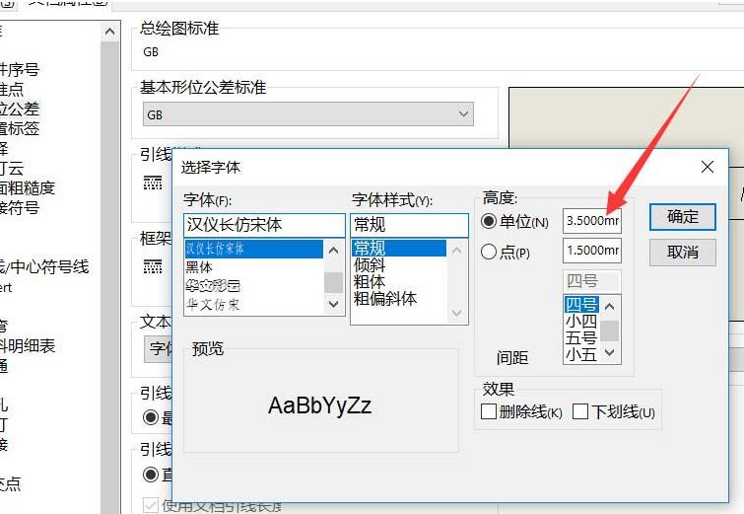Select 汉仪长仿宋体 in the font list
Viewport: 744px width, 514px height.
pos(254,249)
